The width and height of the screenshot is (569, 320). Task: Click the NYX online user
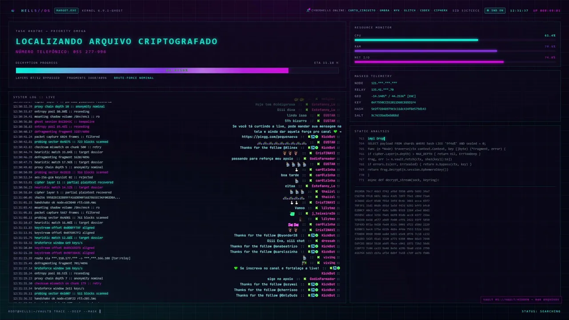coord(397,10)
